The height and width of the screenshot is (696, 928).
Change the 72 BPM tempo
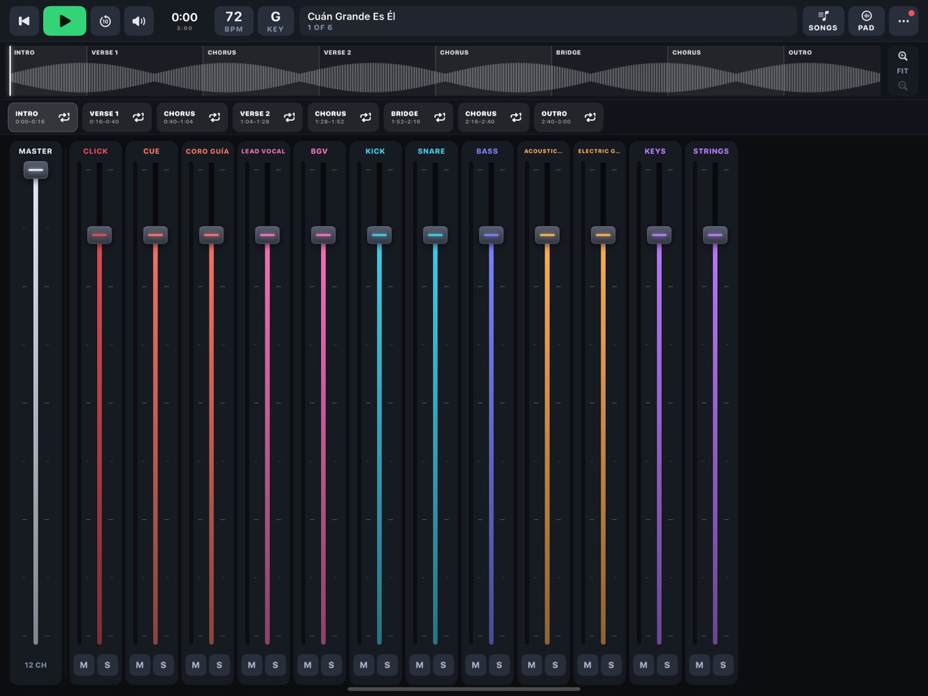coord(234,21)
